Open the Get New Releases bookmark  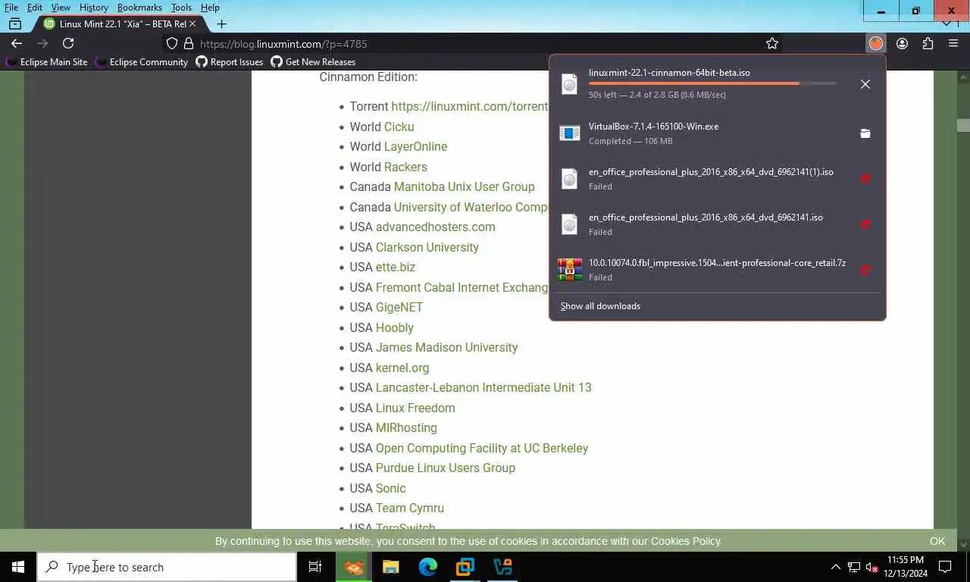coord(313,62)
